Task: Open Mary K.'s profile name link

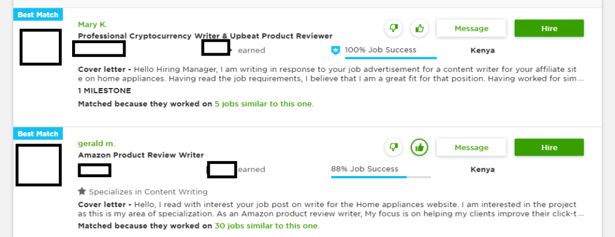Action: (92, 25)
